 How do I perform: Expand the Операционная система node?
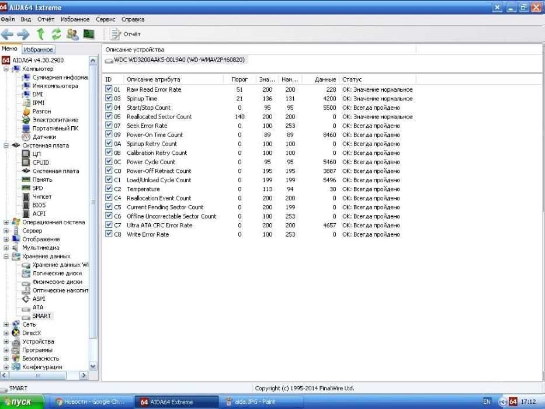click(6, 222)
